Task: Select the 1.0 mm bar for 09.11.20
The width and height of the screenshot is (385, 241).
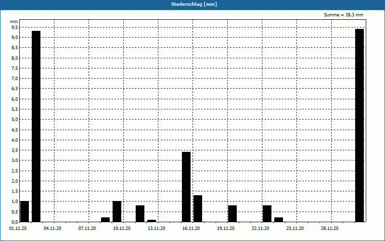Action: 117,212
